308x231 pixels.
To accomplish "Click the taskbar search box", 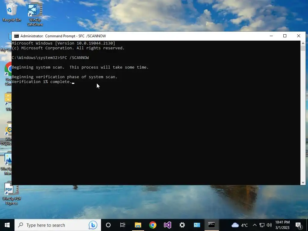I will 57,225.
